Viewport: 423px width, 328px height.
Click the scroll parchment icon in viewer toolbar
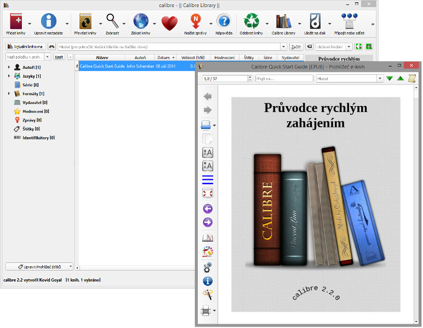[411, 78]
